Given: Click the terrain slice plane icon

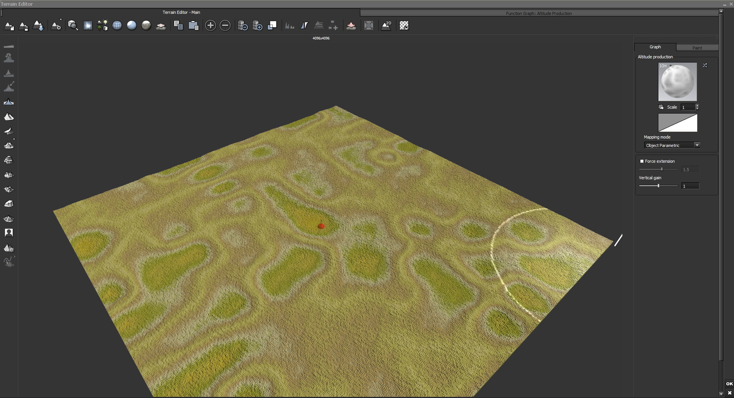Looking at the screenshot, I should tap(161, 26).
